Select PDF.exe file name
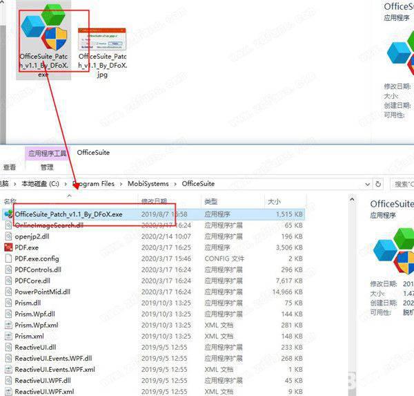Viewport: 414px width, 396px height. click(x=27, y=247)
